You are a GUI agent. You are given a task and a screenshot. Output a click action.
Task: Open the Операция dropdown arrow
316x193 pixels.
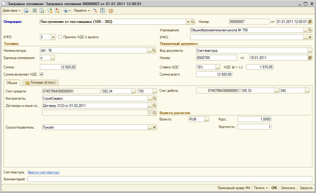pyautogui.click(x=188, y=22)
